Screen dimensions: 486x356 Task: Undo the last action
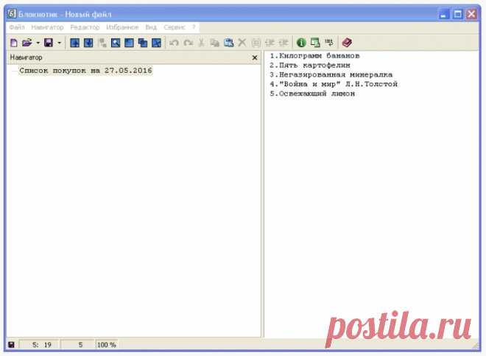pos(174,43)
